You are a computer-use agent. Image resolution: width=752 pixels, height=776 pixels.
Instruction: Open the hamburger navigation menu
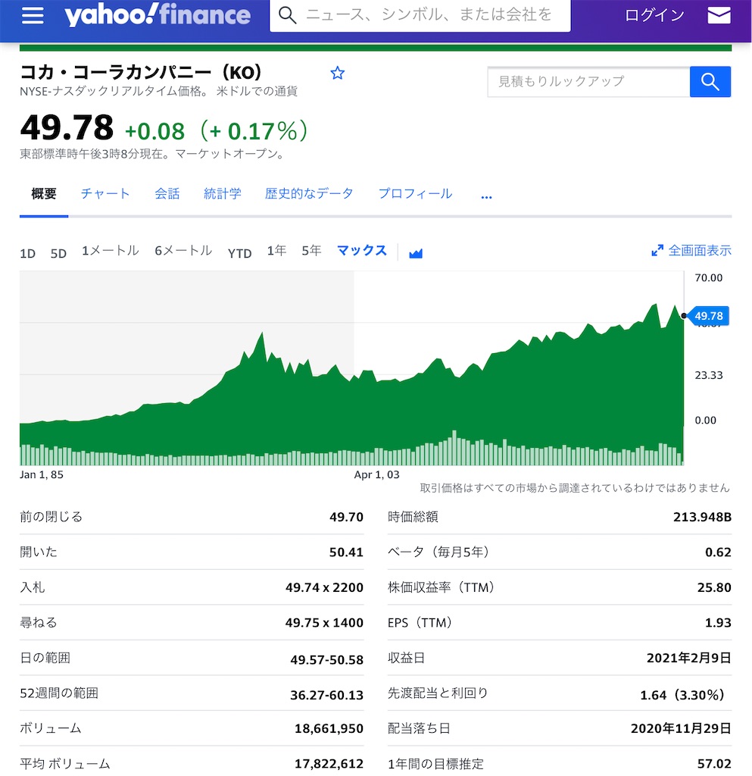point(33,15)
